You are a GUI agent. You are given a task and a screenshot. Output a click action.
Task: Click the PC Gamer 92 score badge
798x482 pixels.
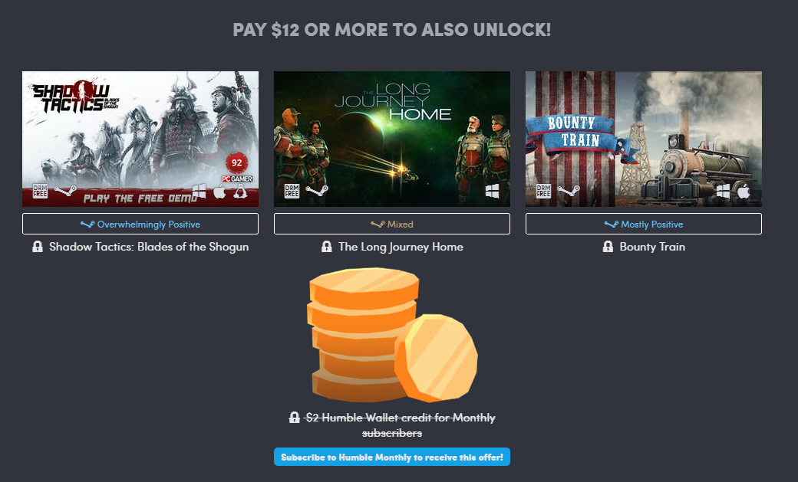(x=236, y=167)
